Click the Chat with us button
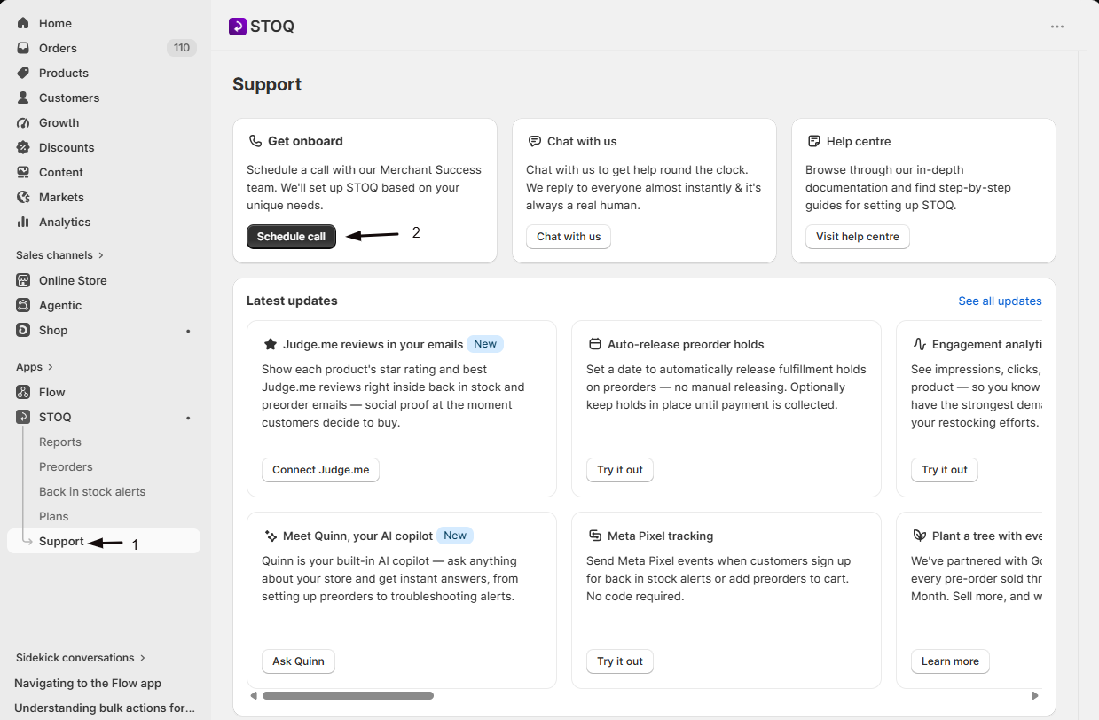1099x720 pixels. (x=569, y=237)
